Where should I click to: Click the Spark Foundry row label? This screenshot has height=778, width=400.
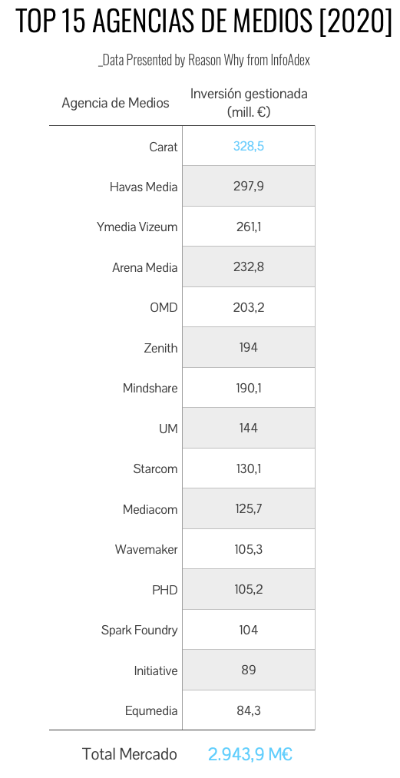coord(140,630)
